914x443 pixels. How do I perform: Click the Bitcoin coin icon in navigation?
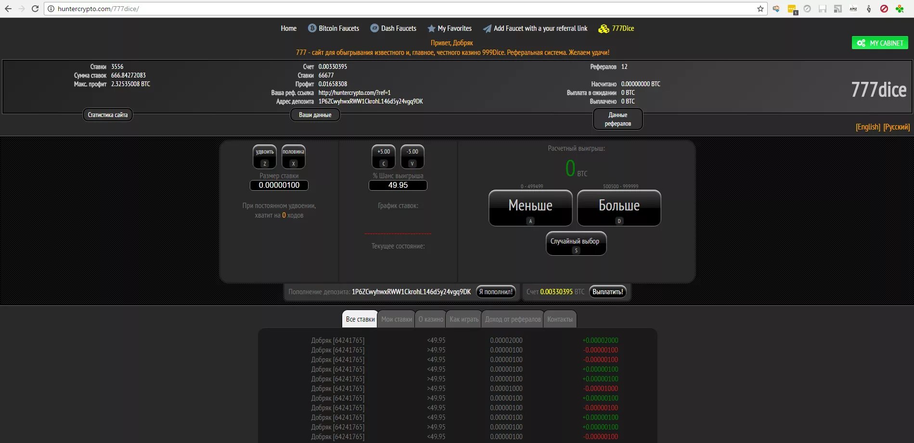pyautogui.click(x=312, y=28)
